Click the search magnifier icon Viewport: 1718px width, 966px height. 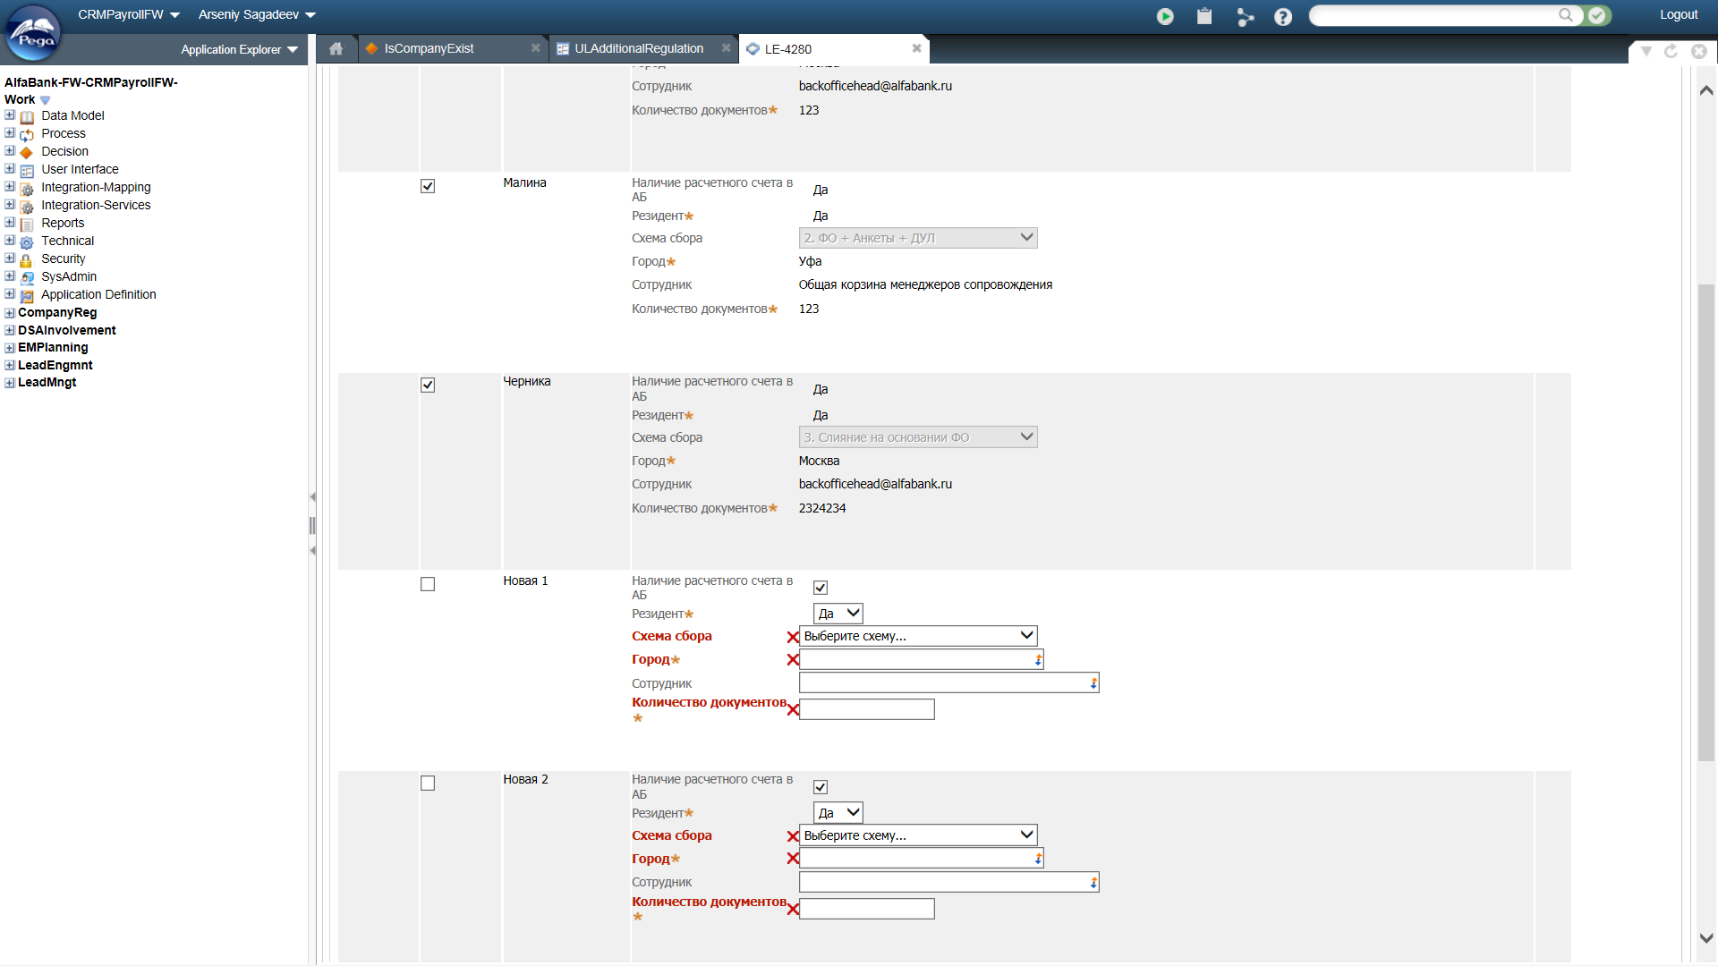pyautogui.click(x=1566, y=15)
